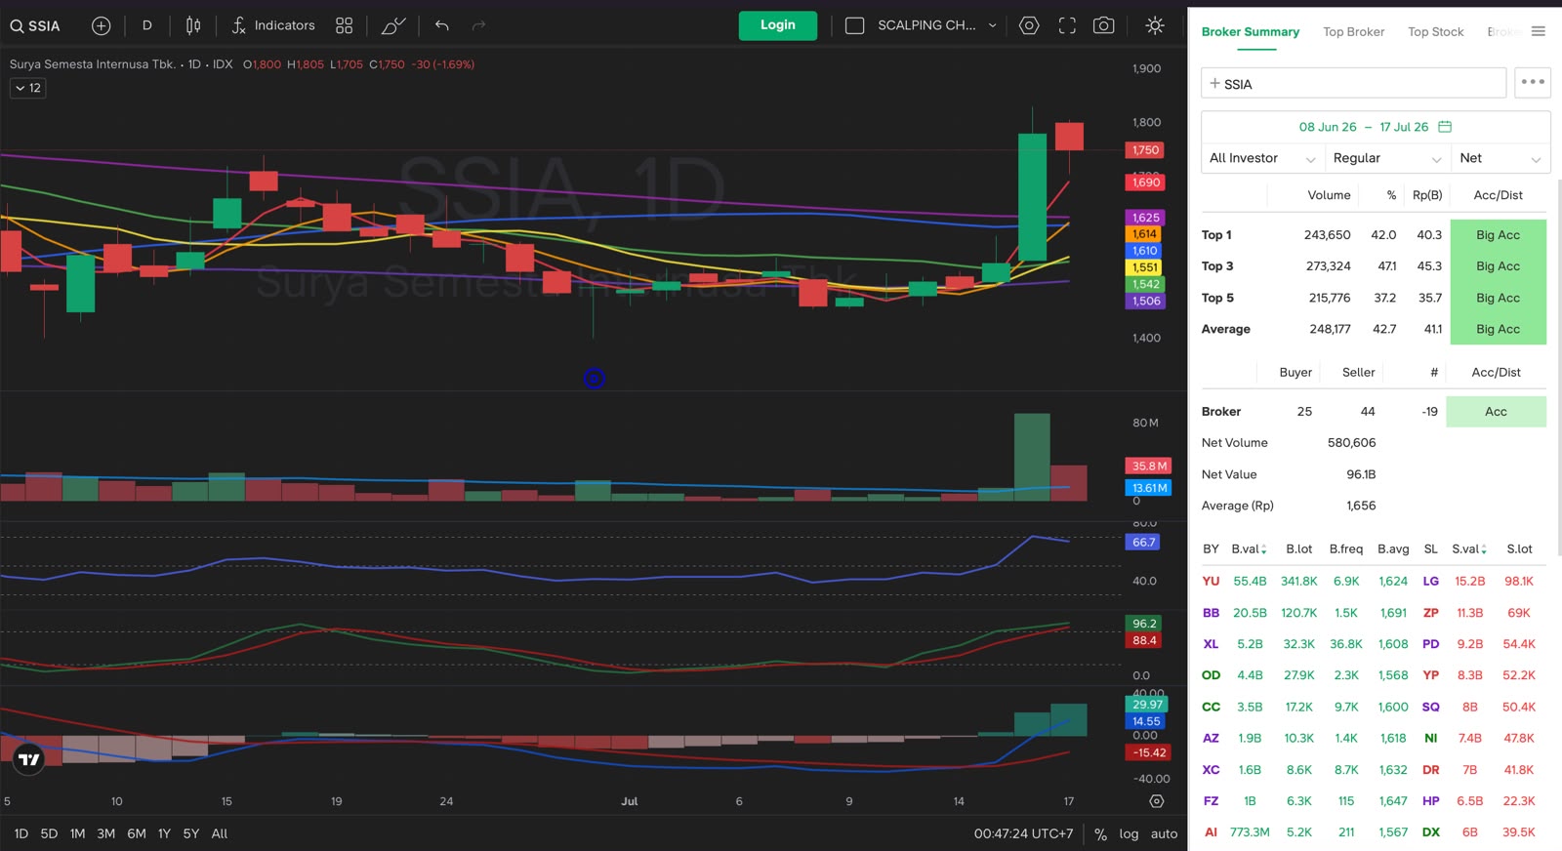Image resolution: width=1562 pixels, height=851 pixels.
Task: Toggle percent scale mode
Action: click(x=1100, y=834)
